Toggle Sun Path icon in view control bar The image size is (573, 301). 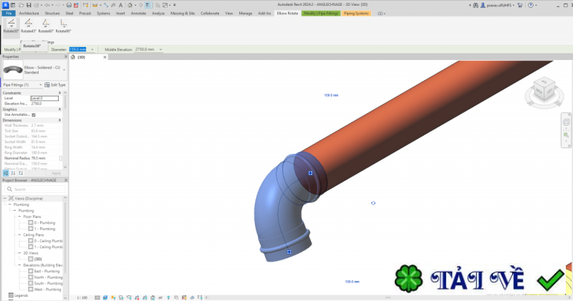coord(113,297)
